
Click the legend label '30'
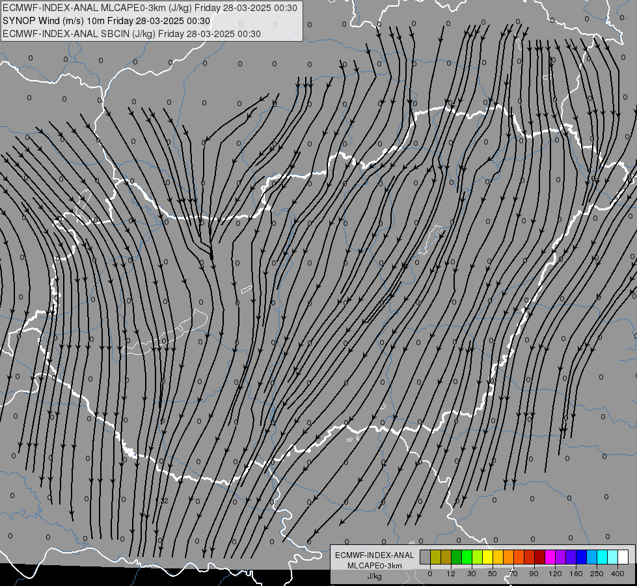[472, 574]
